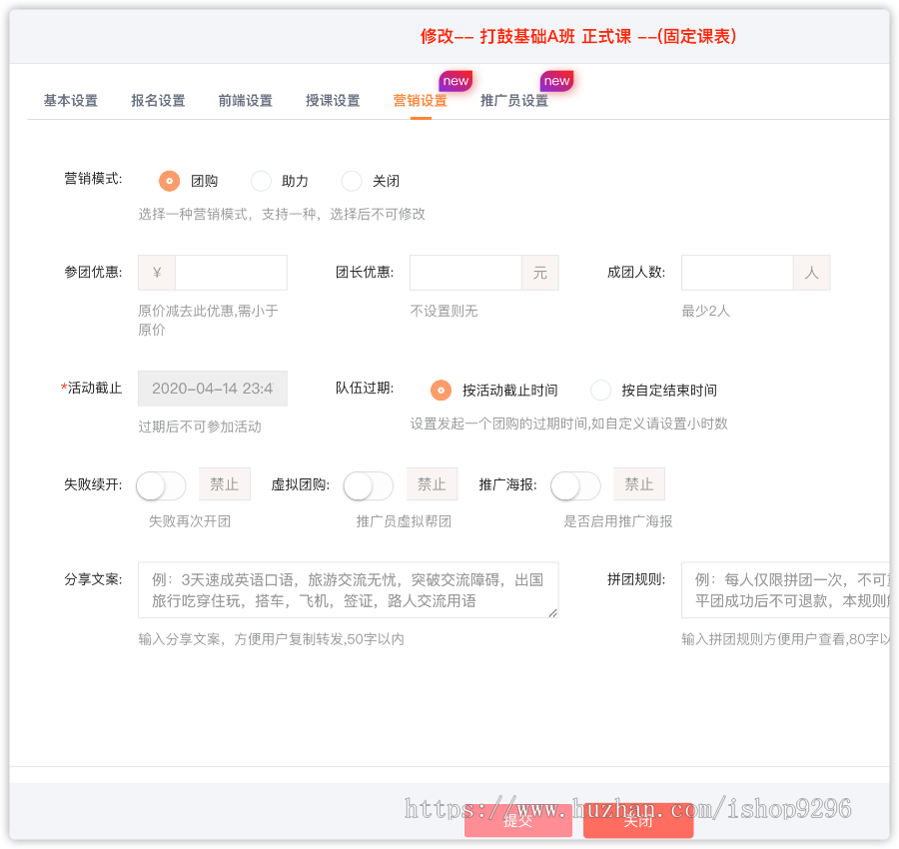Screen dimensions: 899x849
Task: Select the 营销设置 tab
Action: pyautogui.click(x=418, y=100)
